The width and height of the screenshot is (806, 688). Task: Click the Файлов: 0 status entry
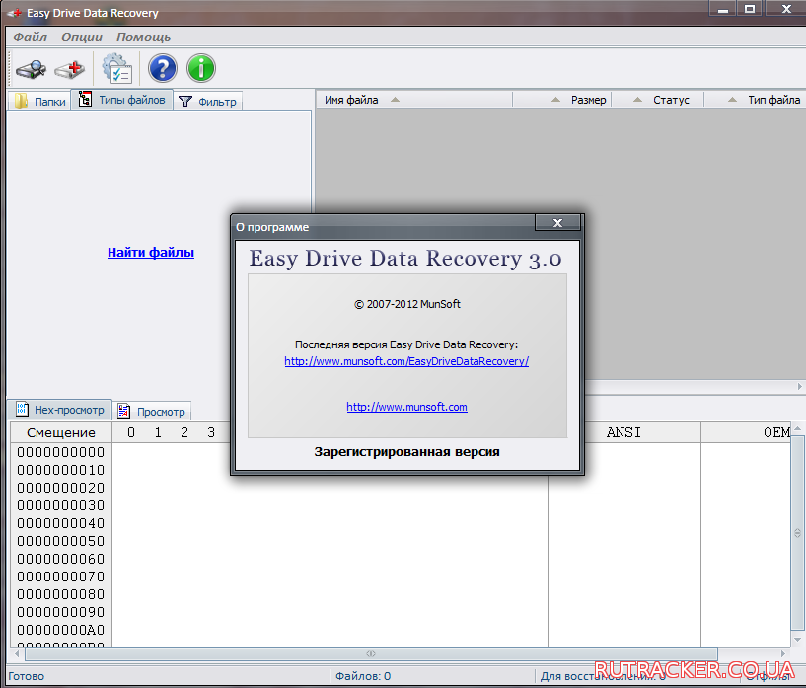[x=363, y=676]
